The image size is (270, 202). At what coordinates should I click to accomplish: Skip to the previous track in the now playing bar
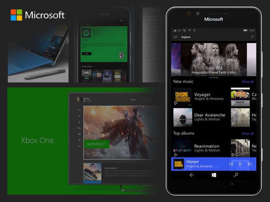coord(231,164)
